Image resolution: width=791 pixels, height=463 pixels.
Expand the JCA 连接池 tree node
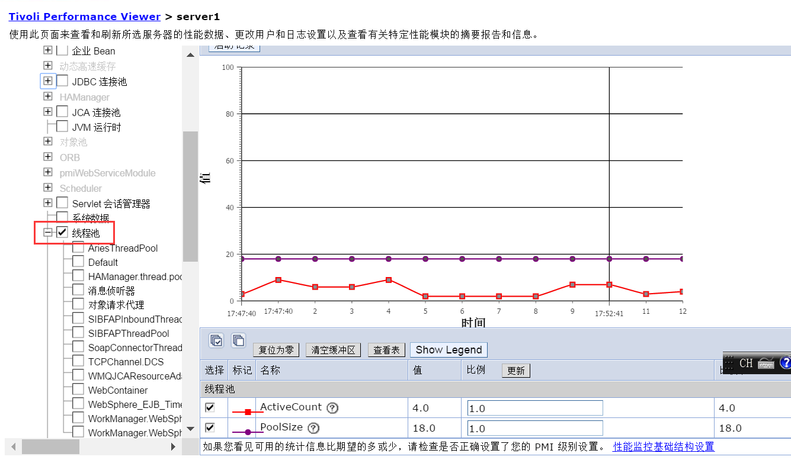point(48,111)
